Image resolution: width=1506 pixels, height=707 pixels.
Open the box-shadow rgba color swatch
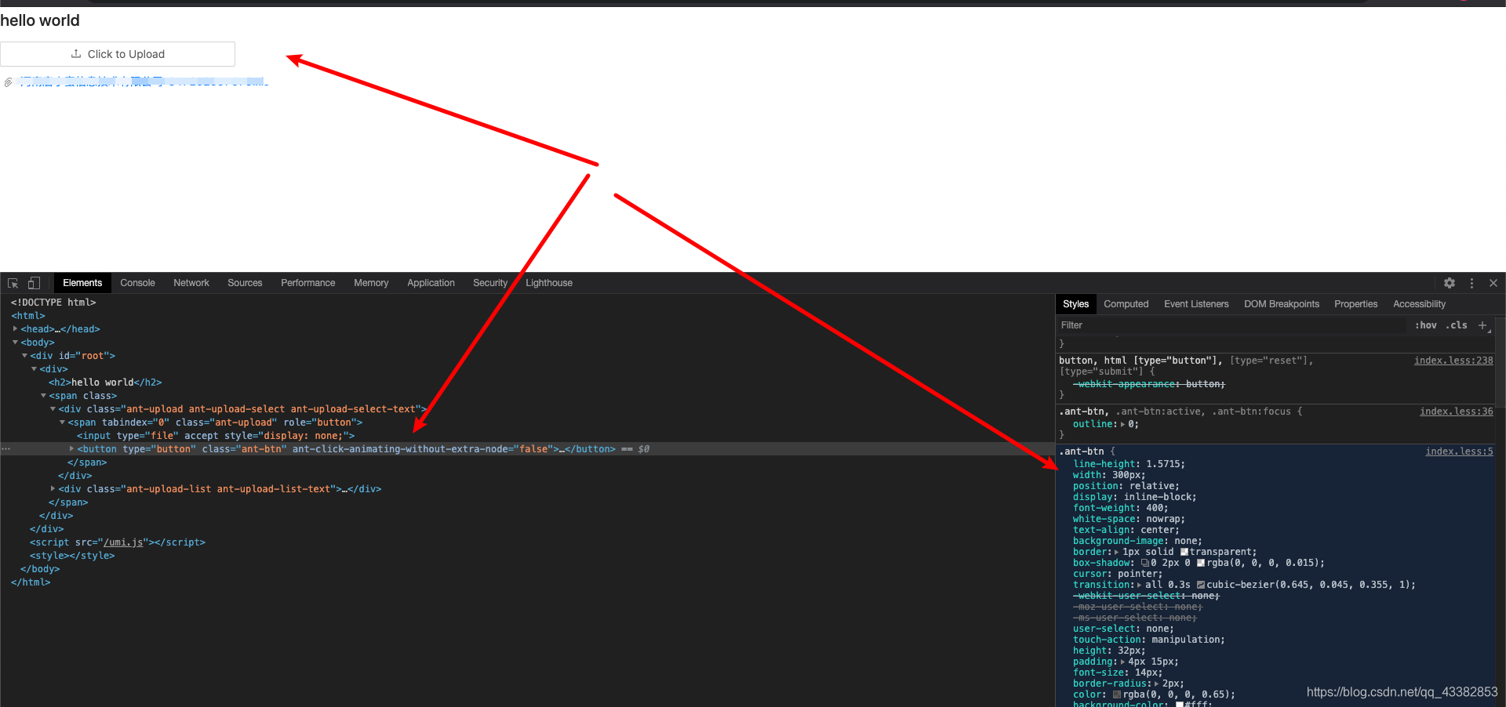(1201, 563)
